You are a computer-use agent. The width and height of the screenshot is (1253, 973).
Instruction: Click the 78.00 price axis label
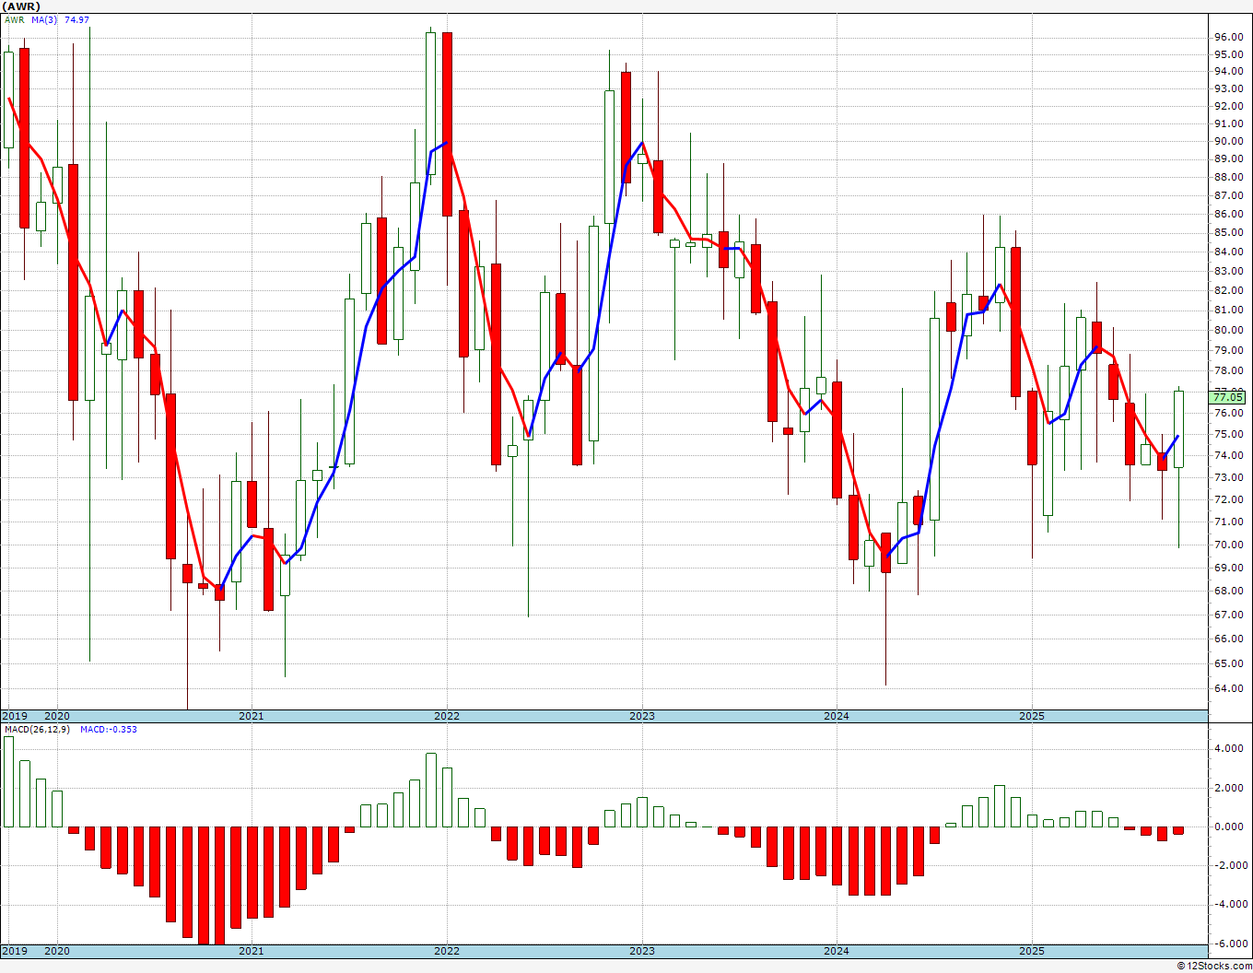[1228, 370]
